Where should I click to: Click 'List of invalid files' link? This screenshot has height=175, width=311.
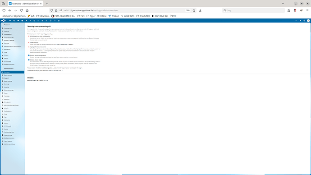(x=63, y=45)
